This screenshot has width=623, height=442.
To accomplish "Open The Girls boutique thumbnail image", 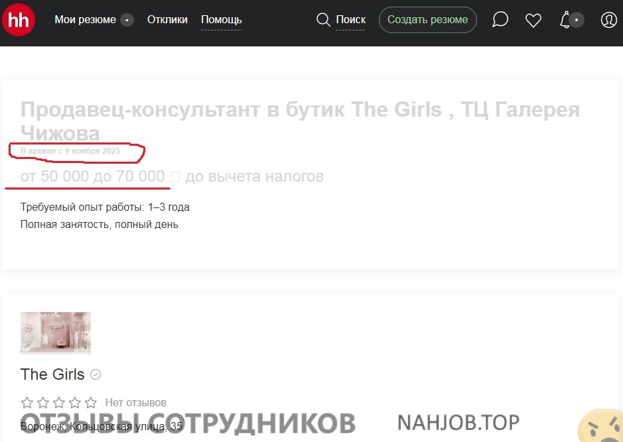I will pos(56,333).
